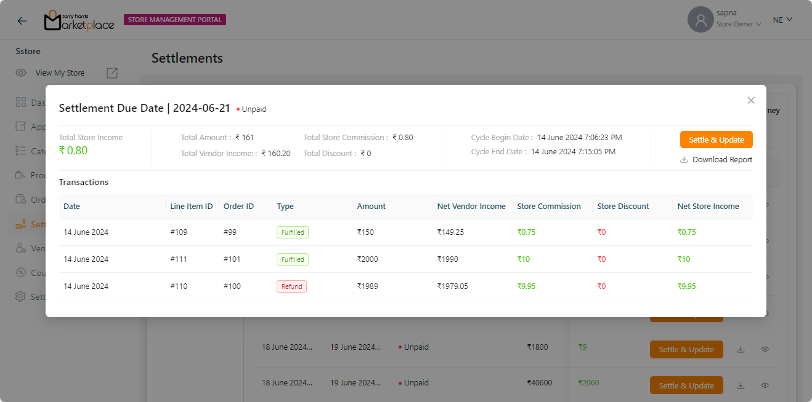This screenshot has width=812, height=402.
Task: Click the Vendors person icon in sidebar
Action: (21, 248)
